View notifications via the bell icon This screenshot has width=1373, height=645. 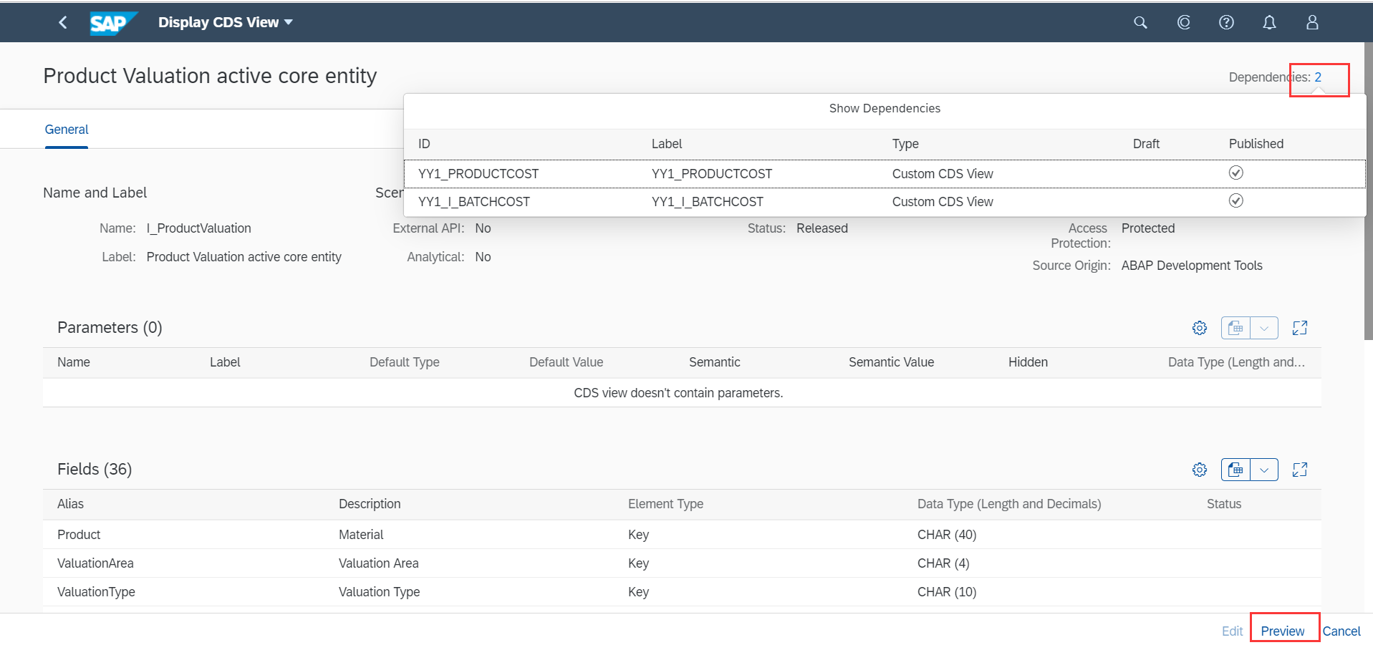click(1268, 22)
